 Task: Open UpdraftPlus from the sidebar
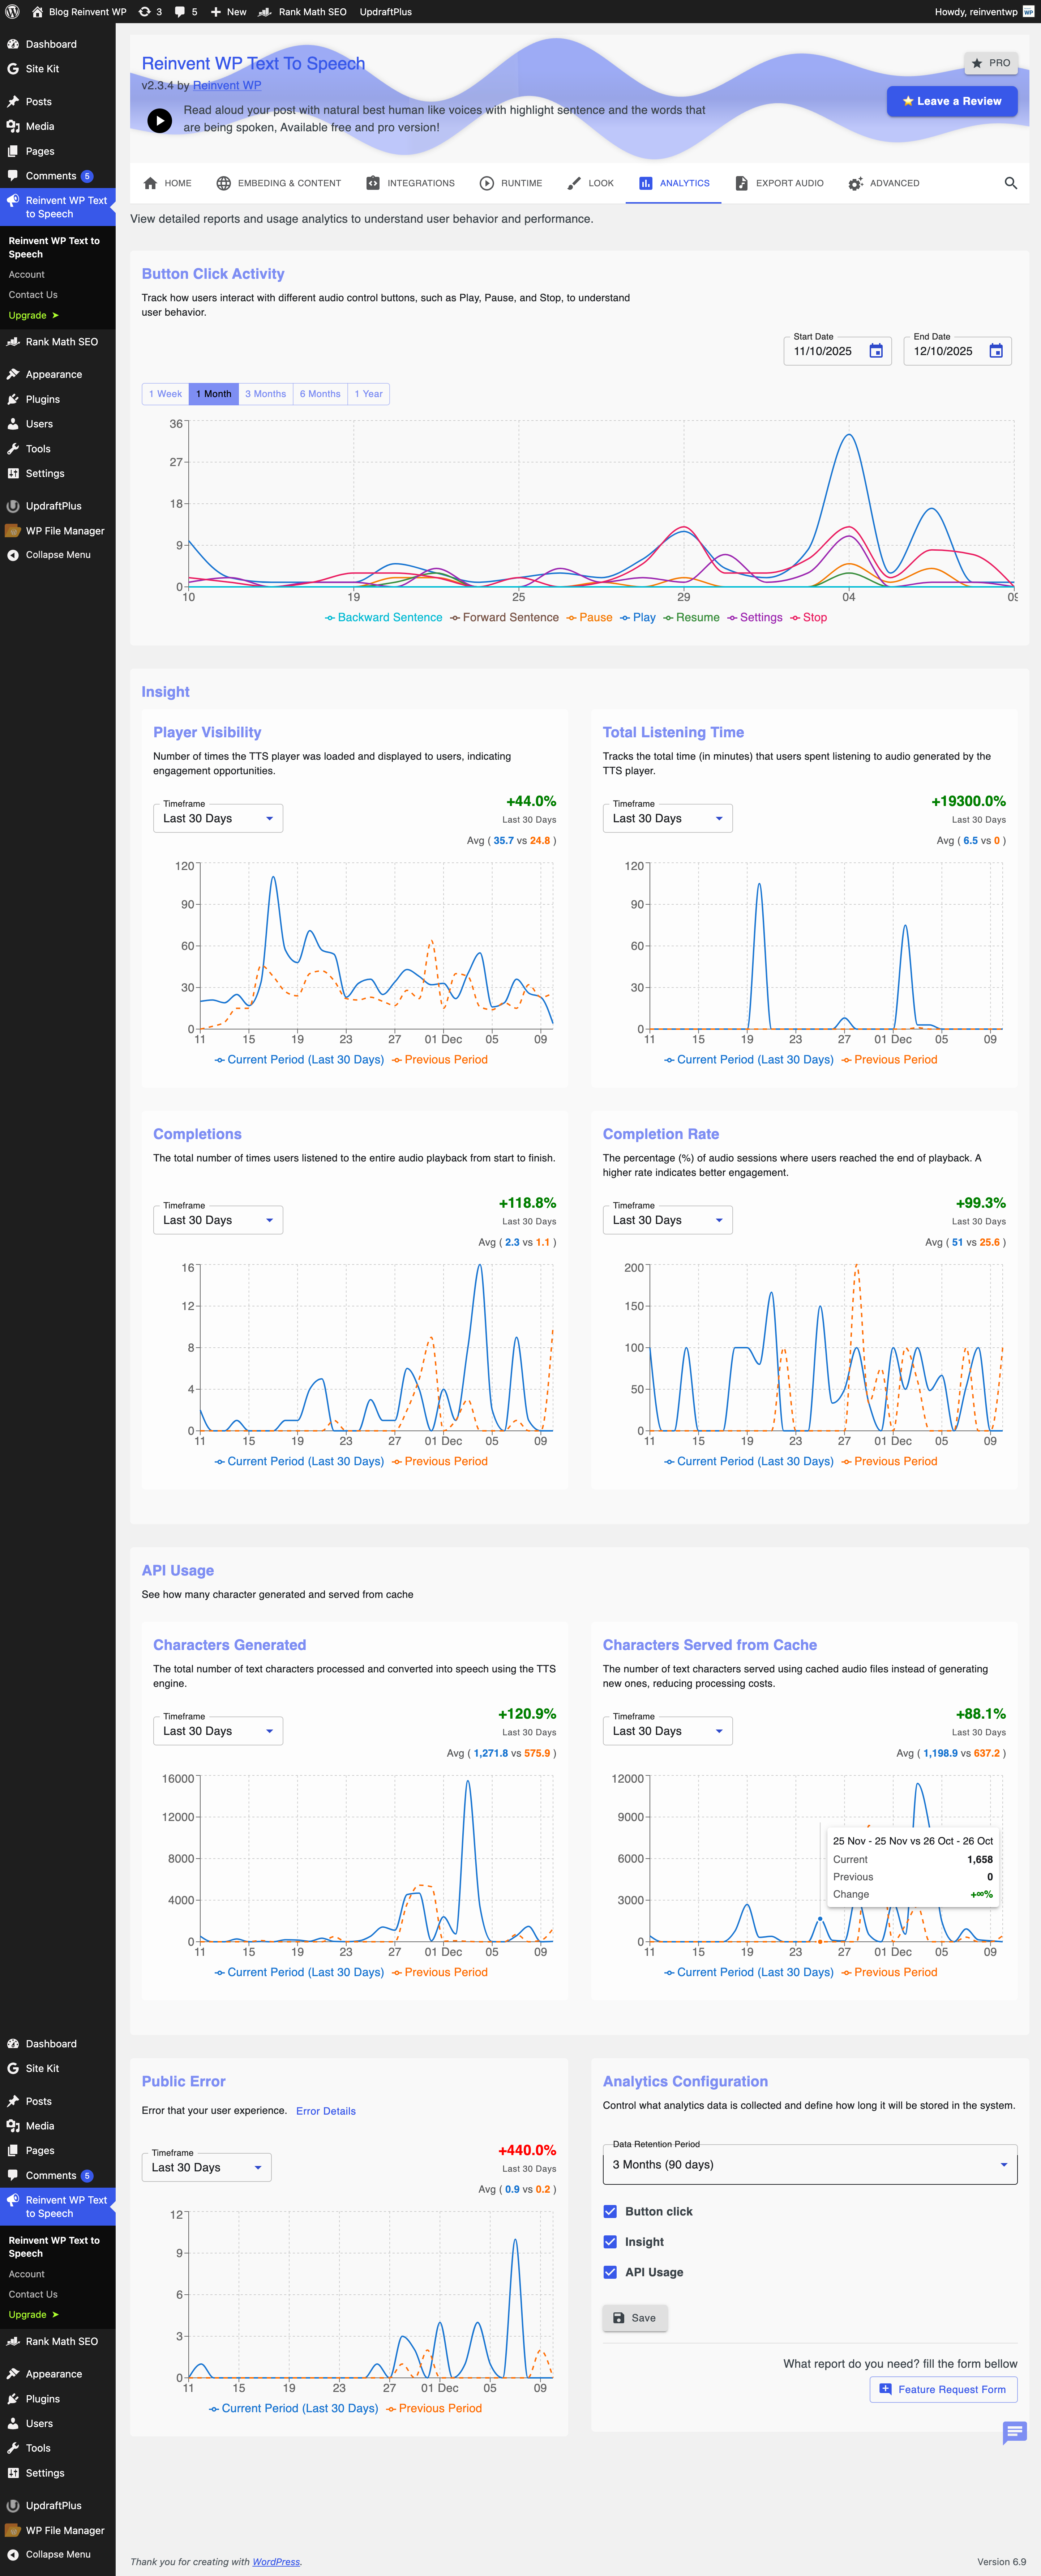52,505
